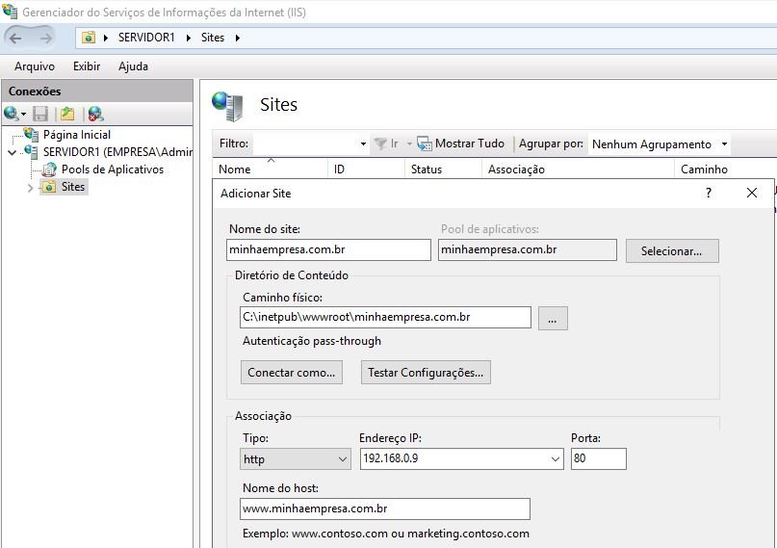Click the Nome do site input field
This screenshot has height=548, width=777.
[x=328, y=249]
